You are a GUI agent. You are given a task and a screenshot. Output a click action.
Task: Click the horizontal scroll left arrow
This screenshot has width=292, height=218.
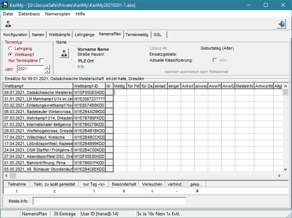pos(6,176)
